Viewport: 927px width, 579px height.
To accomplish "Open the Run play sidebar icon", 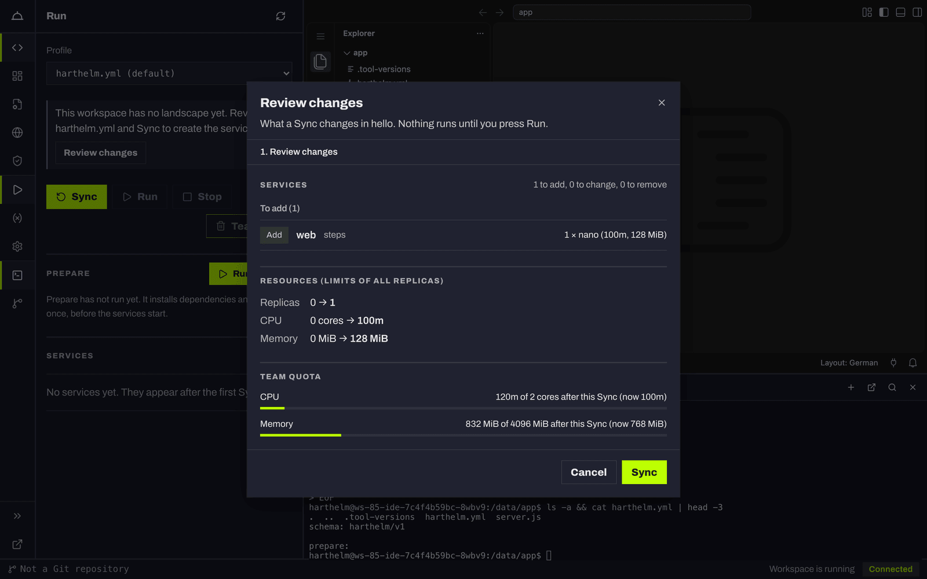I will pos(17,189).
